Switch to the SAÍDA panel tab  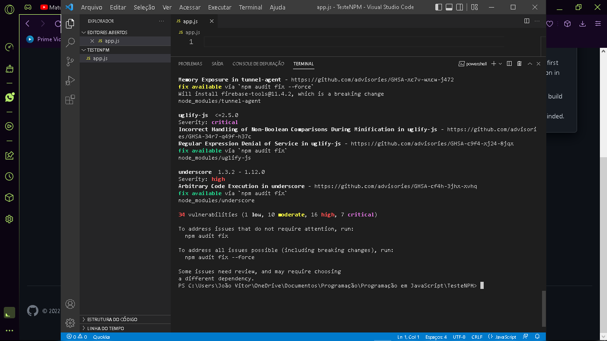click(x=217, y=63)
